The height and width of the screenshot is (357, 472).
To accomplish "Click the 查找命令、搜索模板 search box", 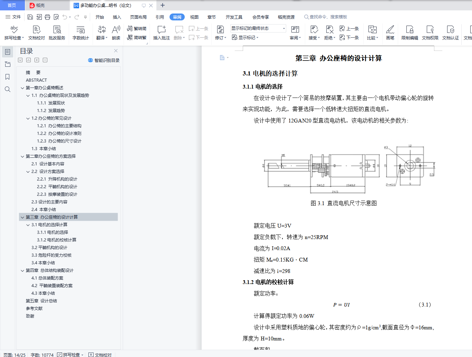I will [x=326, y=17].
